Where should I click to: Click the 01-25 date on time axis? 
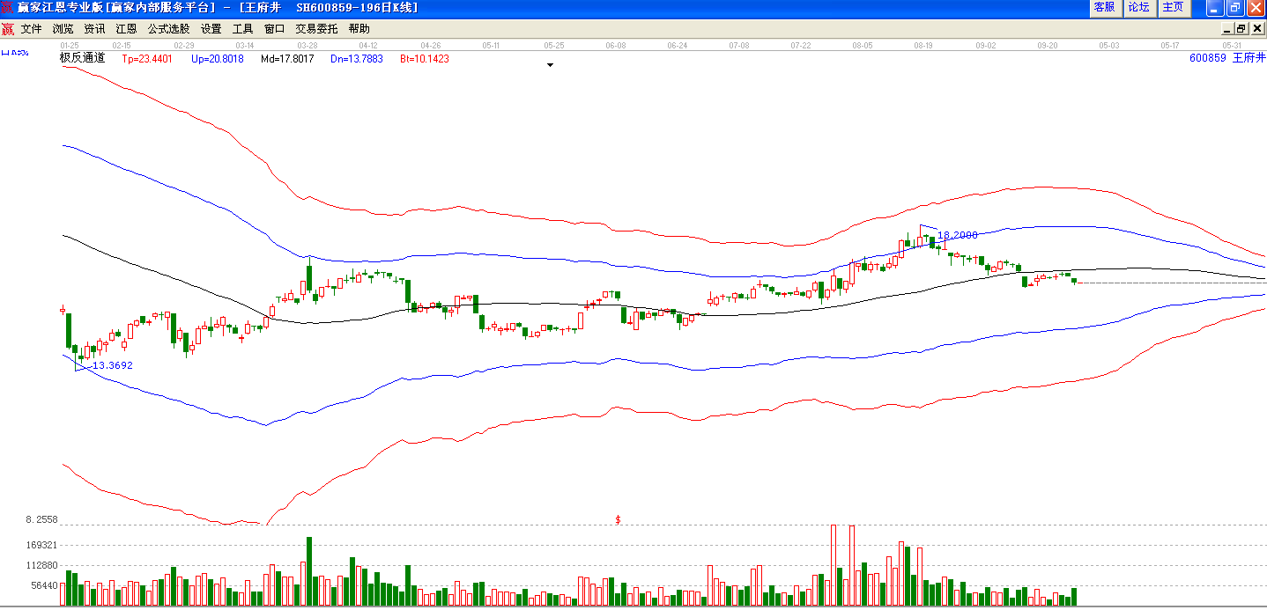[x=70, y=45]
